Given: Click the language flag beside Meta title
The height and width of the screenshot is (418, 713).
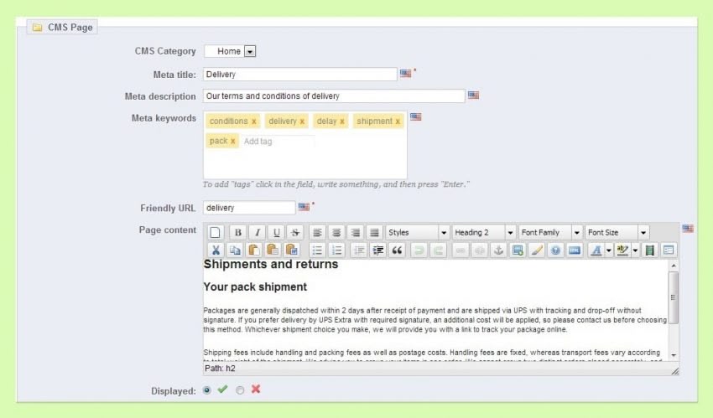Looking at the screenshot, I should pyautogui.click(x=406, y=73).
